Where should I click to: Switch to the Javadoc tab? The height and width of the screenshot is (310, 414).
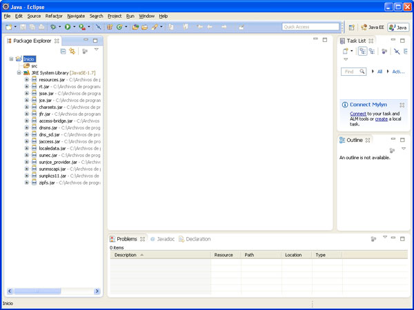pyautogui.click(x=164, y=239)
